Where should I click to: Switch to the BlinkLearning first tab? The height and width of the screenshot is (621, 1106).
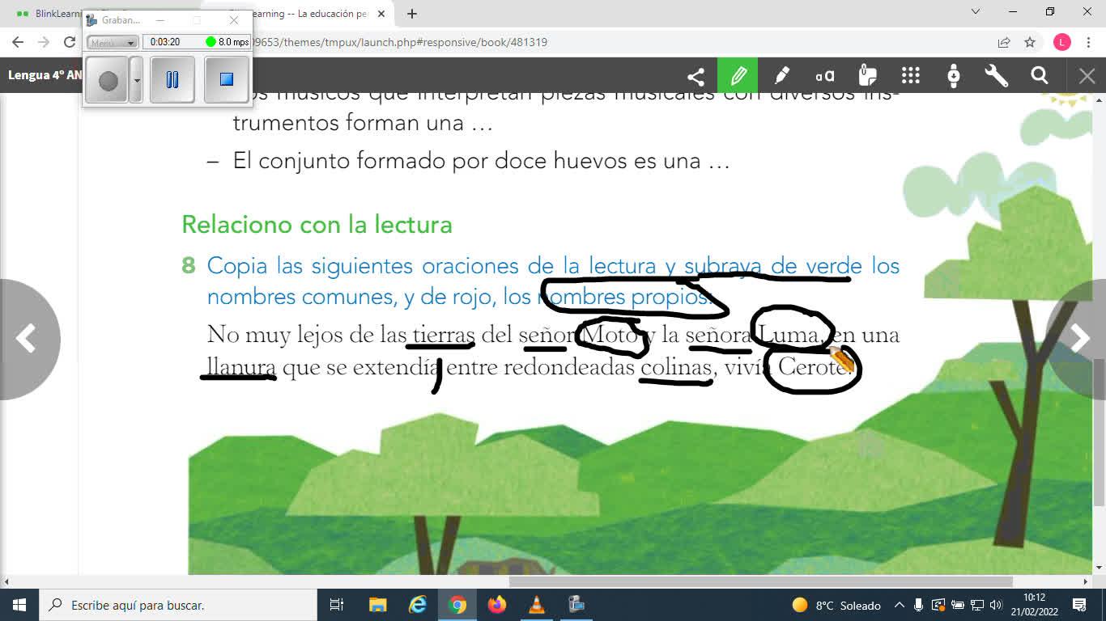coord(49,14)
